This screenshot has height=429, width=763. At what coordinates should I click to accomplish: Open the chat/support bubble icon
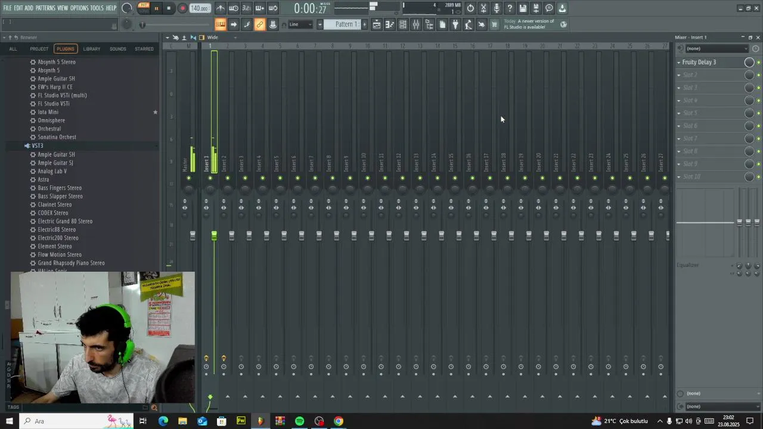[x=549, y=8]
